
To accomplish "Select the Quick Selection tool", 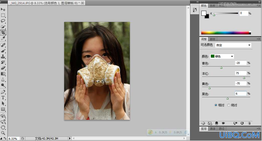I will point(3,27).
